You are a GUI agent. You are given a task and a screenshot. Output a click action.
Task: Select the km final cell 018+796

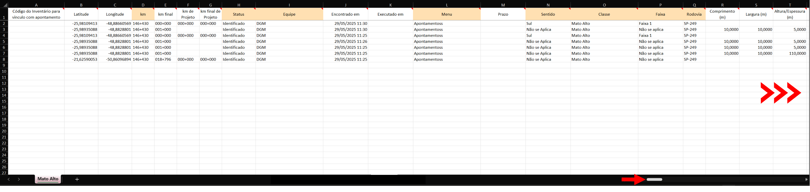point(165,59)
